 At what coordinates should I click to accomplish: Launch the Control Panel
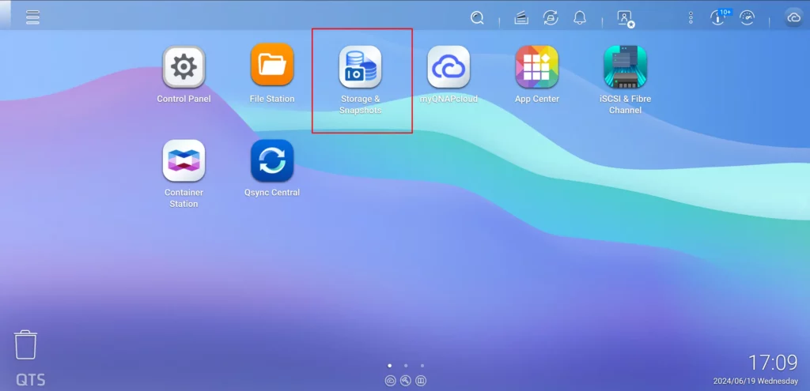pos(184,67)
